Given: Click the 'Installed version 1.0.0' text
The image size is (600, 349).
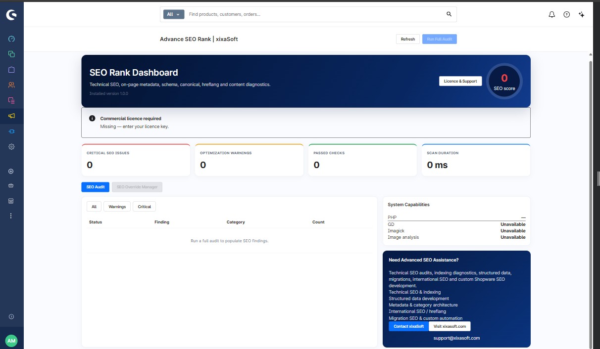Looking at the screenshot, I should [x=109, y=93].
